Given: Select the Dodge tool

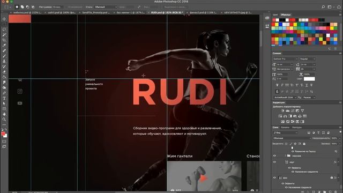Looking at the screenshot, I should (4, 88).
